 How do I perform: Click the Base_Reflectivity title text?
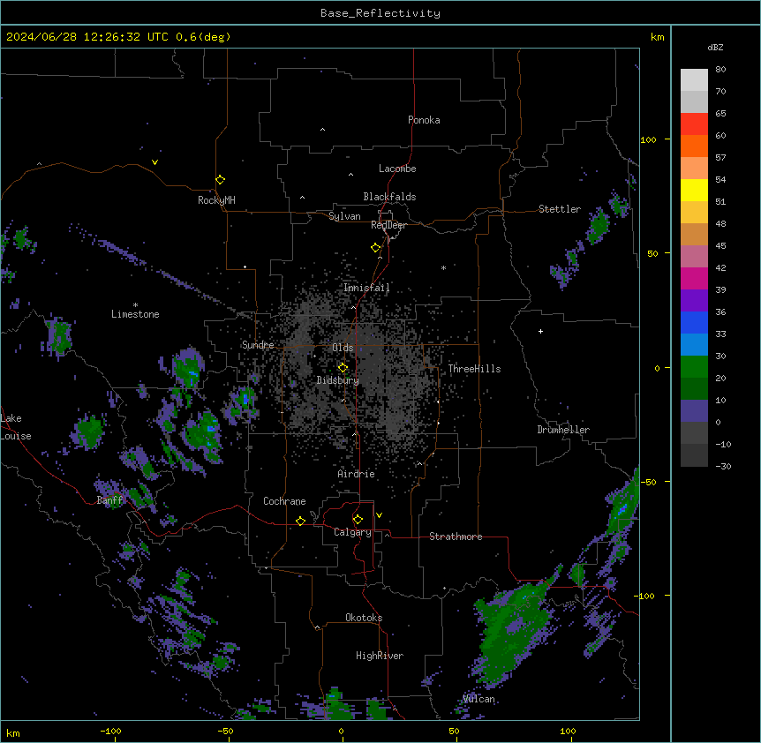click(x=380, y=13)
